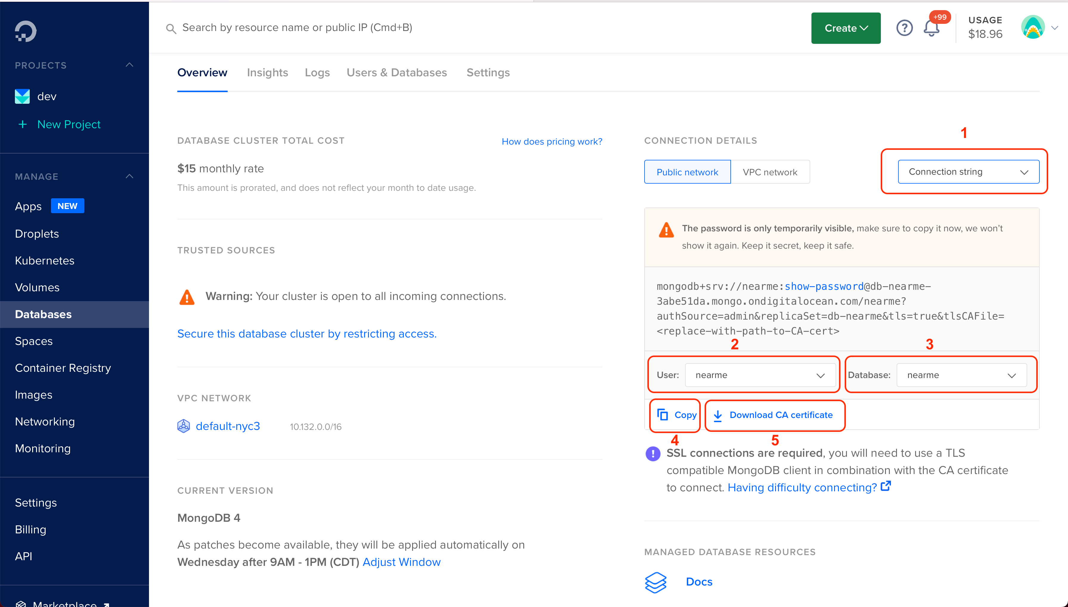Open the Create dropdown button
This screenshot has height=607, width=1068.
coord(845,28)
